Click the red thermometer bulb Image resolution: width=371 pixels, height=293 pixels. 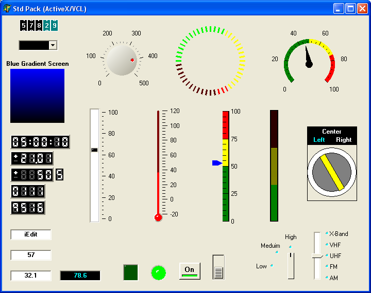(158, 217)
